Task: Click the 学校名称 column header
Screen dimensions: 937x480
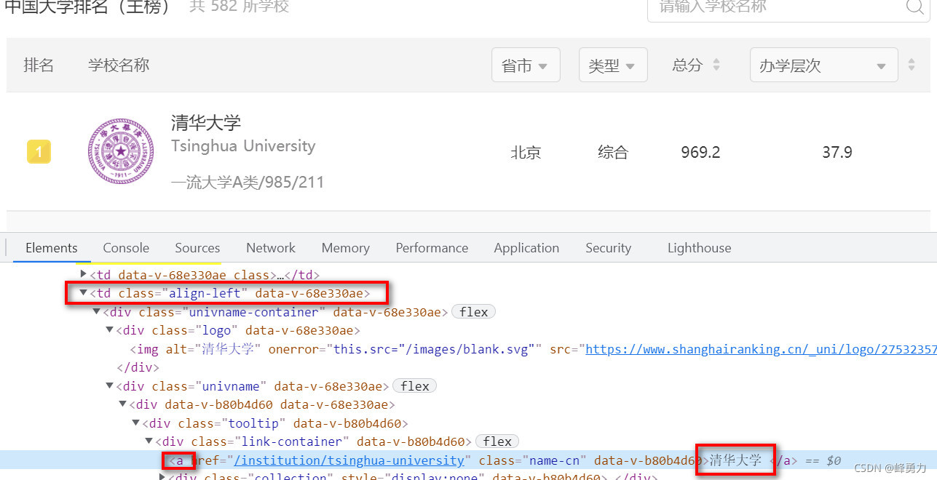Action: coord(119,65)
